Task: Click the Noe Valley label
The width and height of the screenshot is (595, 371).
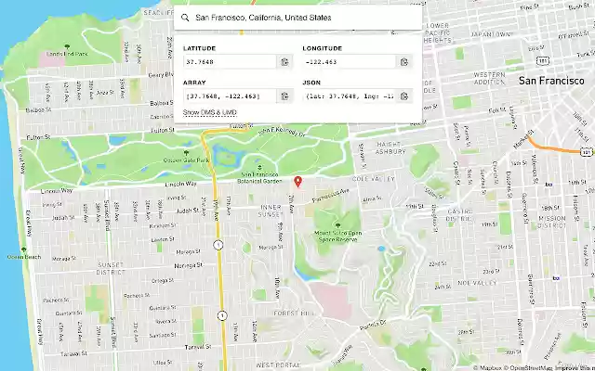Action: pyautogui.click(x=477, y=283)
